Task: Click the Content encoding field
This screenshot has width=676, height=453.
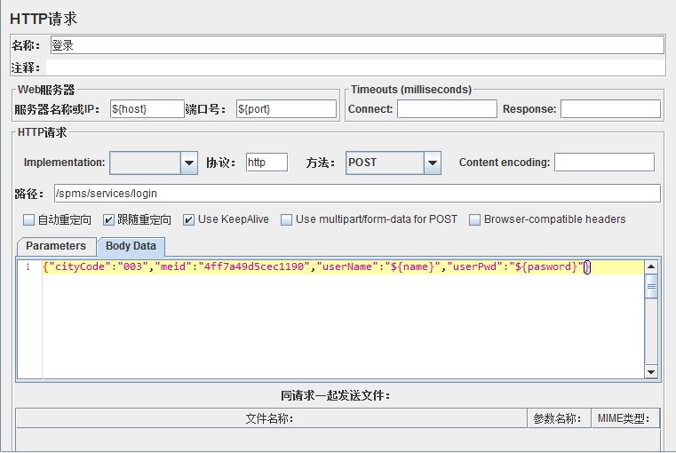Action: pyautogui.click(x=604, y=163)
